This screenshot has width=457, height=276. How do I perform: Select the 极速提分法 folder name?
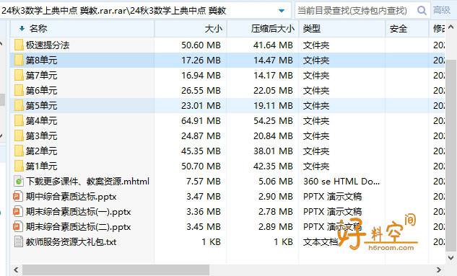48,45
